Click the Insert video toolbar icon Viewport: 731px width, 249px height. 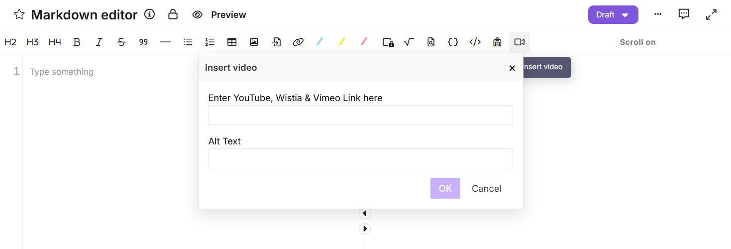pos(520,42)
